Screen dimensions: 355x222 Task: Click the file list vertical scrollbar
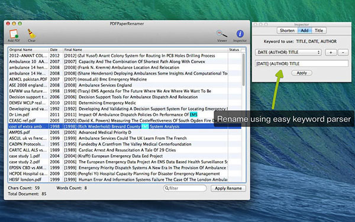244,117
